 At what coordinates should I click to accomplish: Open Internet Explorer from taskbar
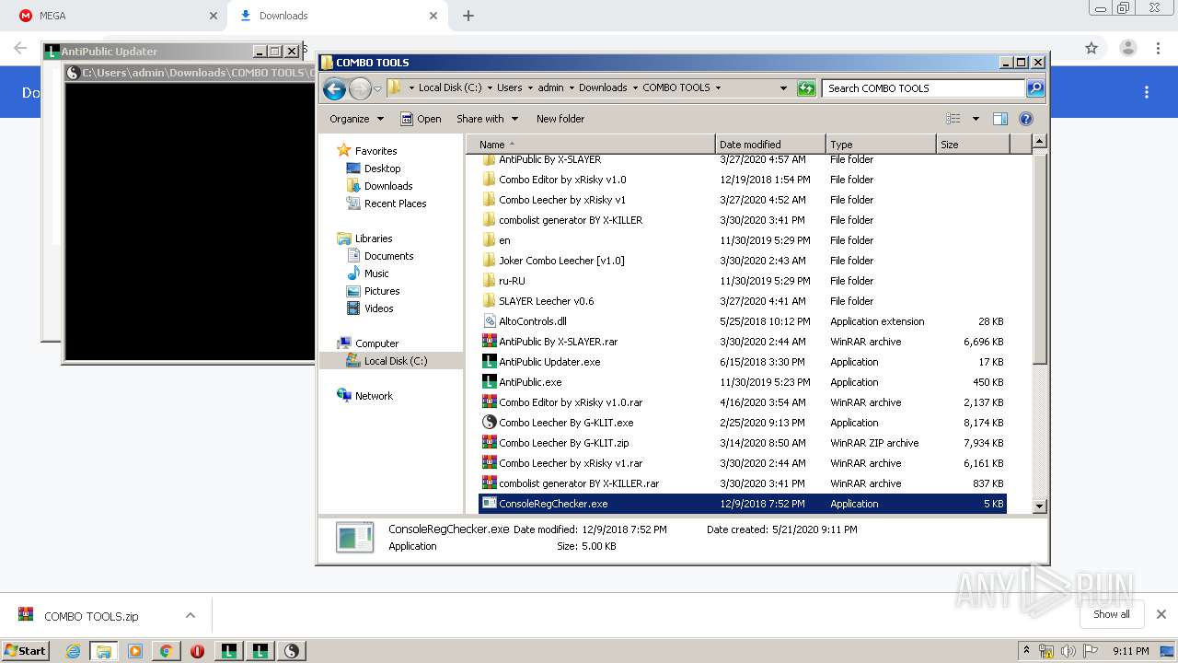tap(73, 651)
